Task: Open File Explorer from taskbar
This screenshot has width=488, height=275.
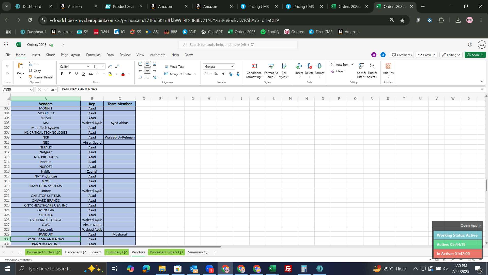Action: coord(162,269)
